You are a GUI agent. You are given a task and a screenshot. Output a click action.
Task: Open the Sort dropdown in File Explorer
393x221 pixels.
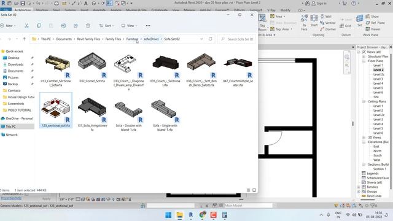point(106,26)
